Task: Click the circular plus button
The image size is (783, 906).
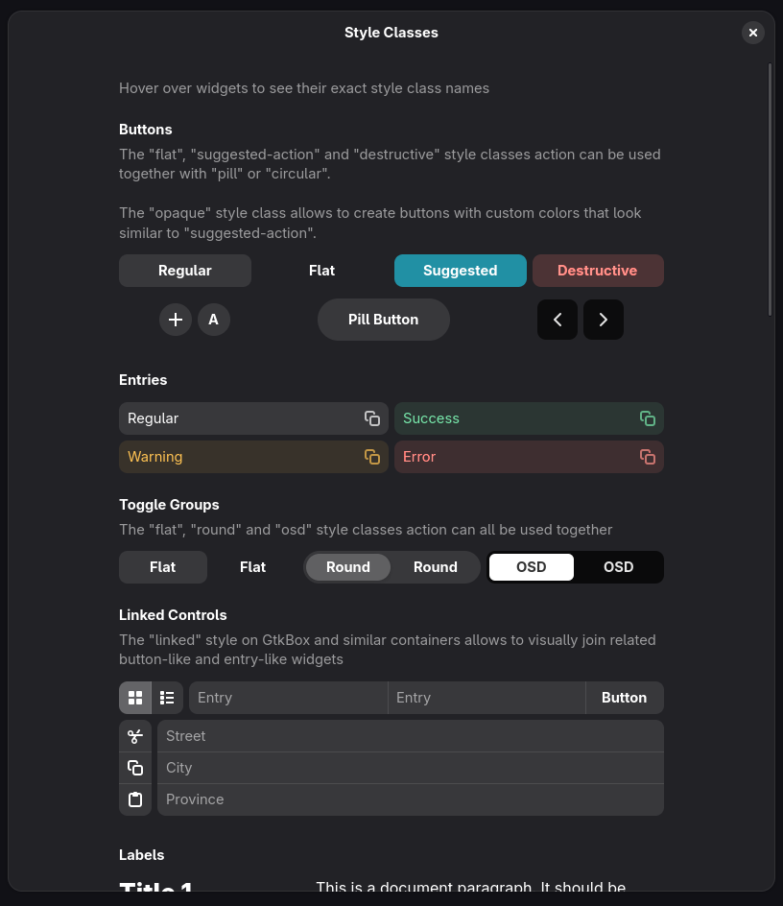Action: [x=175, y=320]
